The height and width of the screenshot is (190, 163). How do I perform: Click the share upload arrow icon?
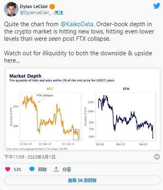pos(56,169)
